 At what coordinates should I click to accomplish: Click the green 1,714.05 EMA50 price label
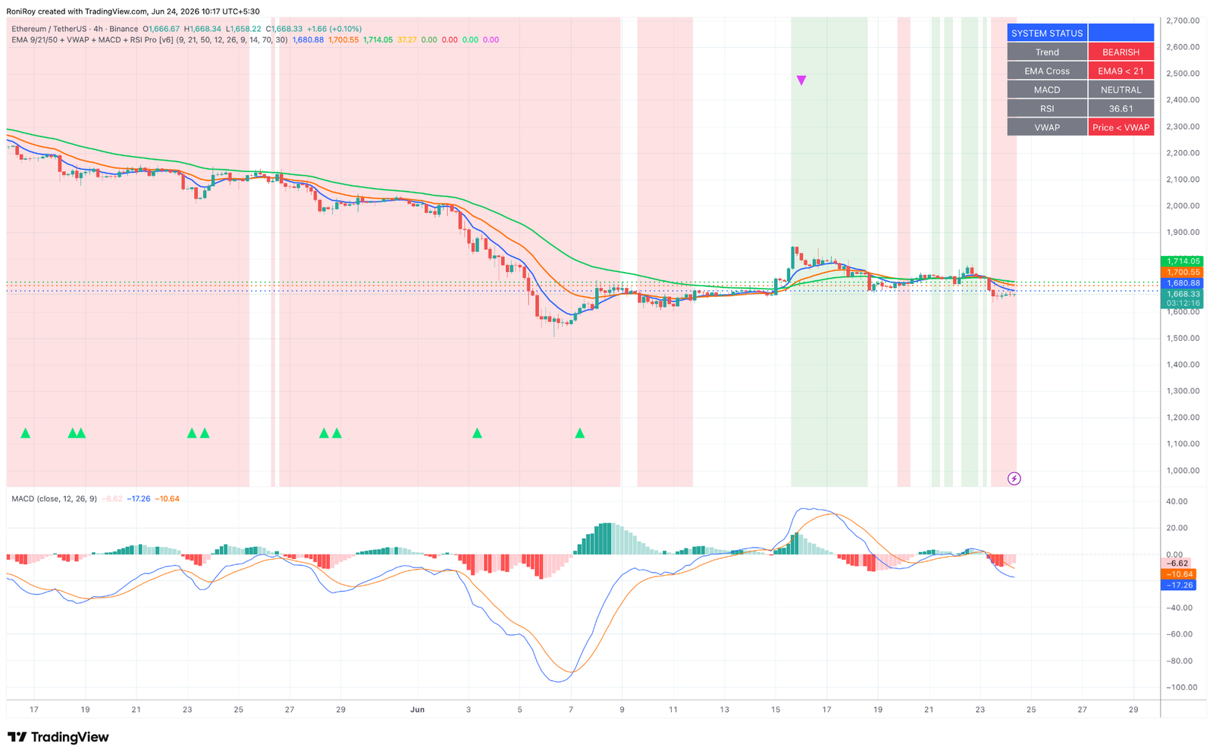[1182, 261]
